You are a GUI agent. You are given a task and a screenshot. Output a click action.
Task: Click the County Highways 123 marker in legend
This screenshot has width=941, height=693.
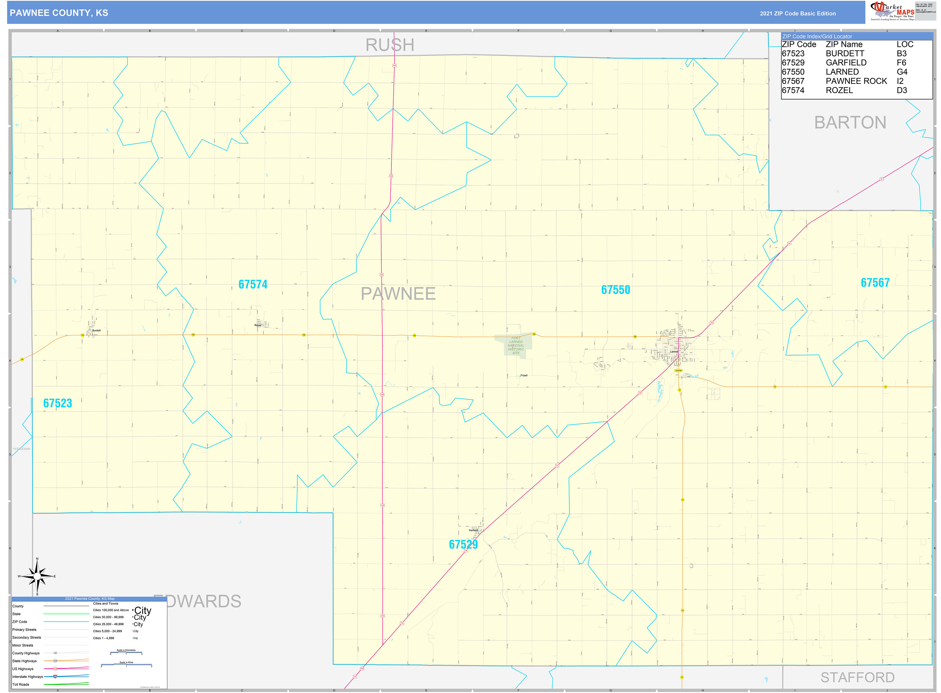55,653
